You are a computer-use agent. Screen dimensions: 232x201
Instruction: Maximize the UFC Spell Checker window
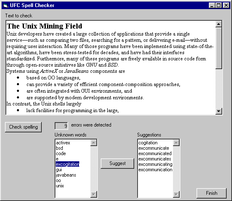(x=219, y=5)
